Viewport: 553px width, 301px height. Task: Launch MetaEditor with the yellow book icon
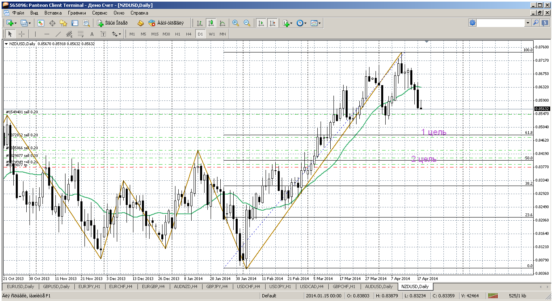point(141,23)
